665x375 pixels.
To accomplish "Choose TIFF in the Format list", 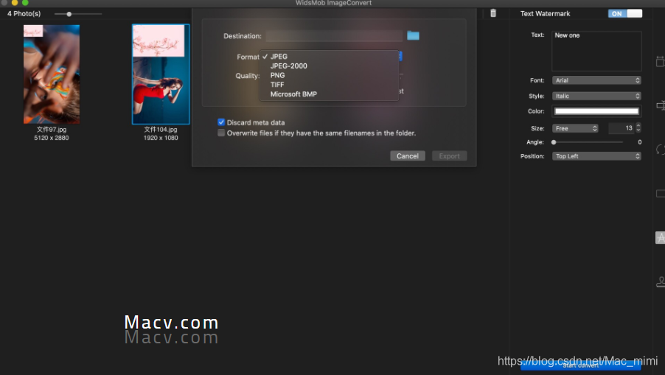I will (277, 84).
